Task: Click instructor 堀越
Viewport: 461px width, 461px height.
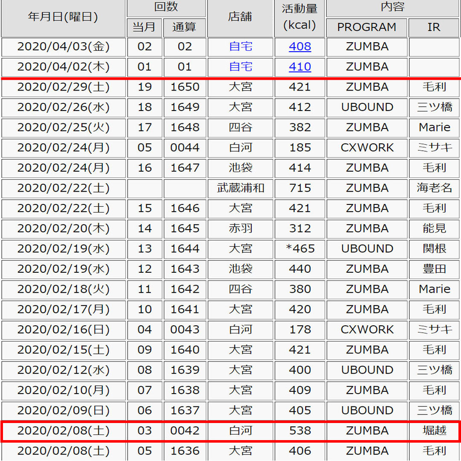Action: click(x=434, y=431)
